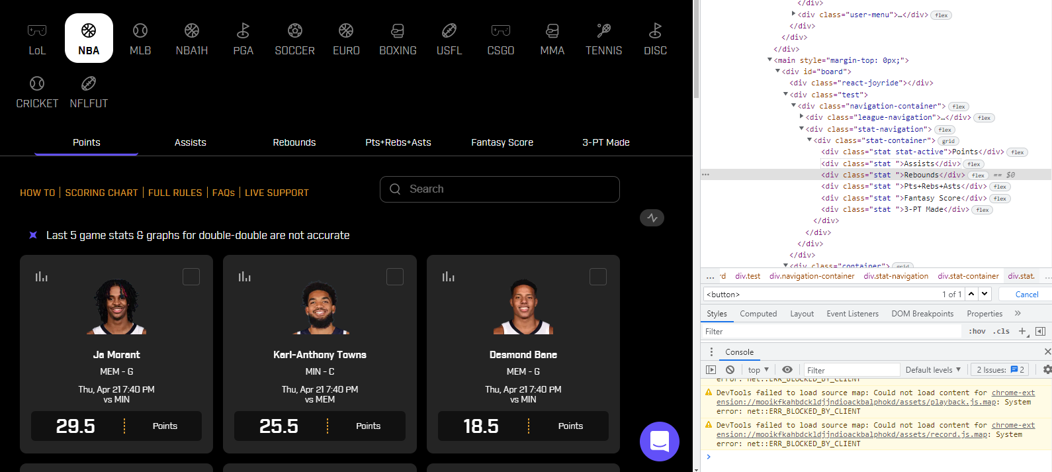Open the 2 Issues counter
The image size is (1052, 472).
1000,370
